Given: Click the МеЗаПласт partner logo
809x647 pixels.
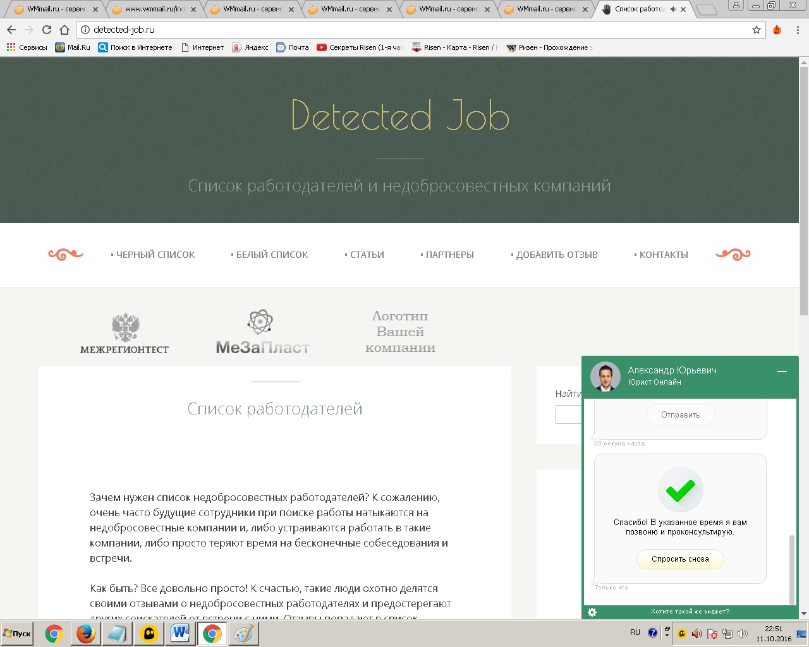Looking at the screenshot, I should point(262,332).
